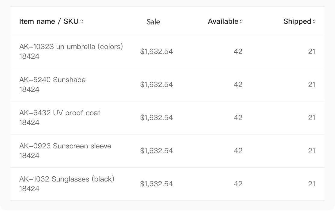Sort by Item name / SKU arrows icon
The width and height of the screenshot is (335, 211).
pos(82,21)
